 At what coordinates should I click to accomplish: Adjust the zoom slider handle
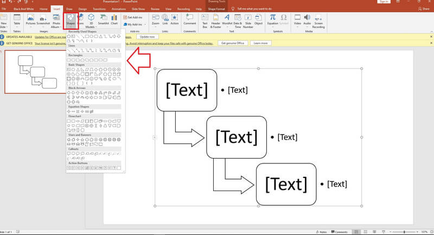404,232
